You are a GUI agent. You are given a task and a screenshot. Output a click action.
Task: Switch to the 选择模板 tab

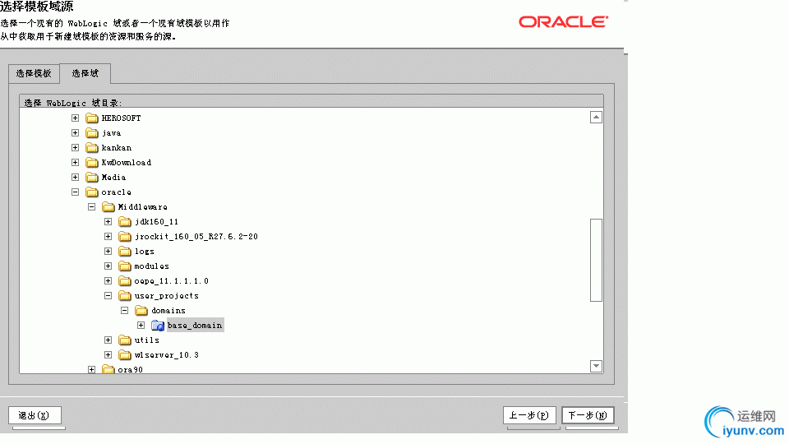34,73
